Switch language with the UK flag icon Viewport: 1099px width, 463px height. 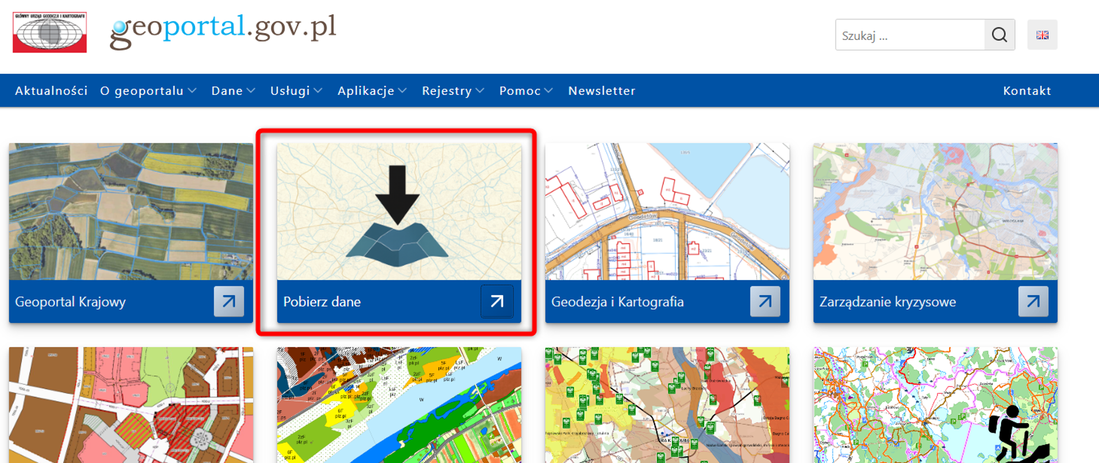(x=1042, y=35)
